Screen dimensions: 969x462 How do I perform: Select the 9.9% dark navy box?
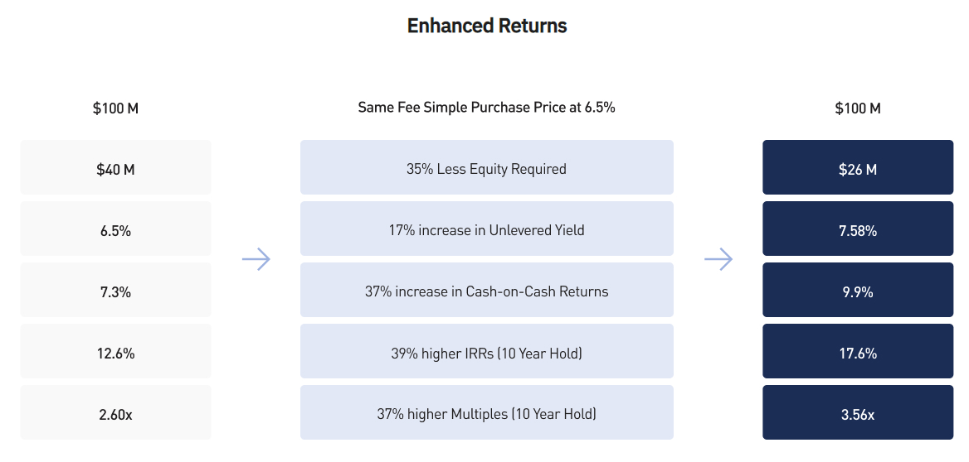pos(858,290)
